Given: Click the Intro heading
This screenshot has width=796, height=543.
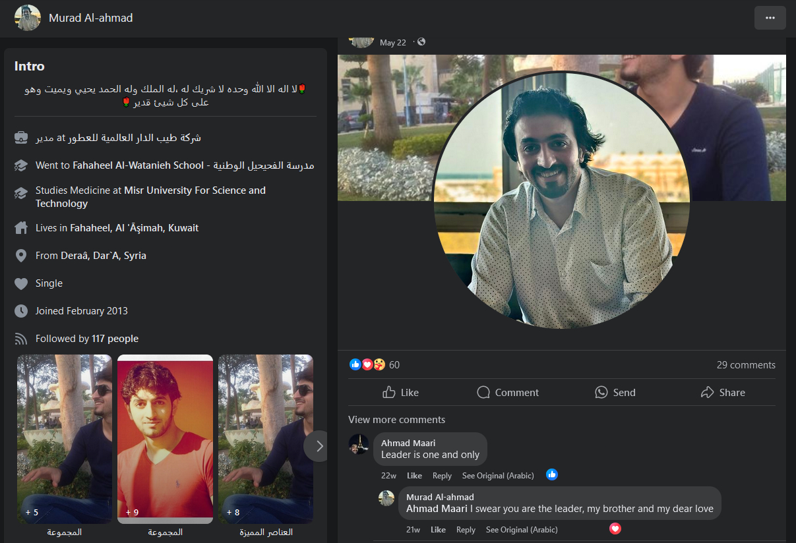Looking at the screenshot, I should [30, 67].
